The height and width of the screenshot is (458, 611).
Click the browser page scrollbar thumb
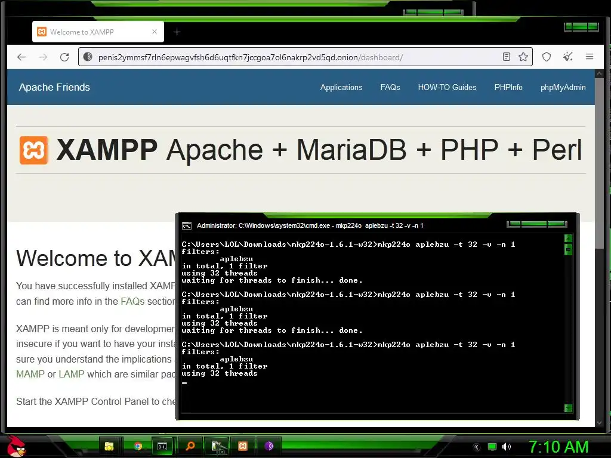(599, 163)
